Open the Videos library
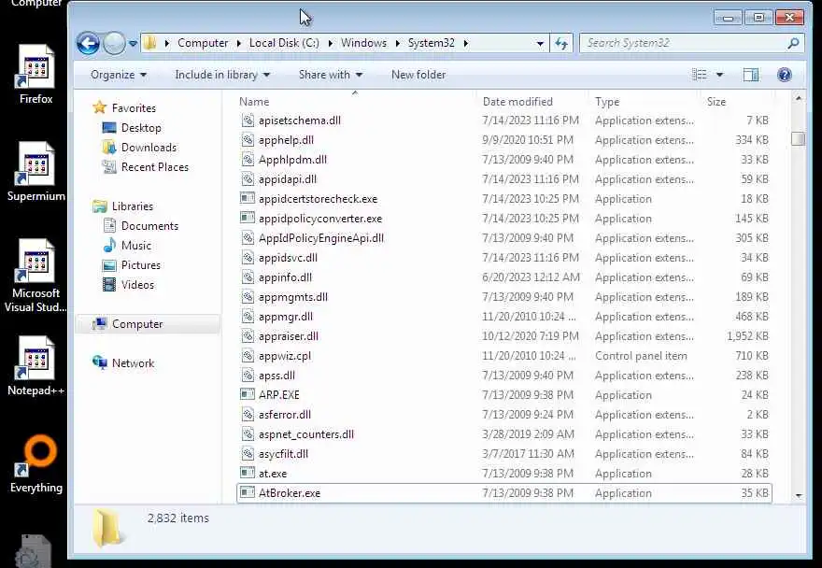The width and height of the screenshot is (822, 568). [x=137, y=285]
